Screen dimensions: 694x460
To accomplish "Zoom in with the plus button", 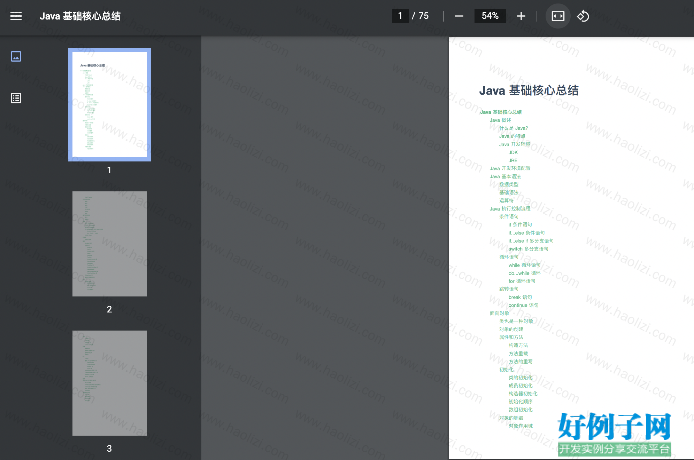I will point(521,16).
